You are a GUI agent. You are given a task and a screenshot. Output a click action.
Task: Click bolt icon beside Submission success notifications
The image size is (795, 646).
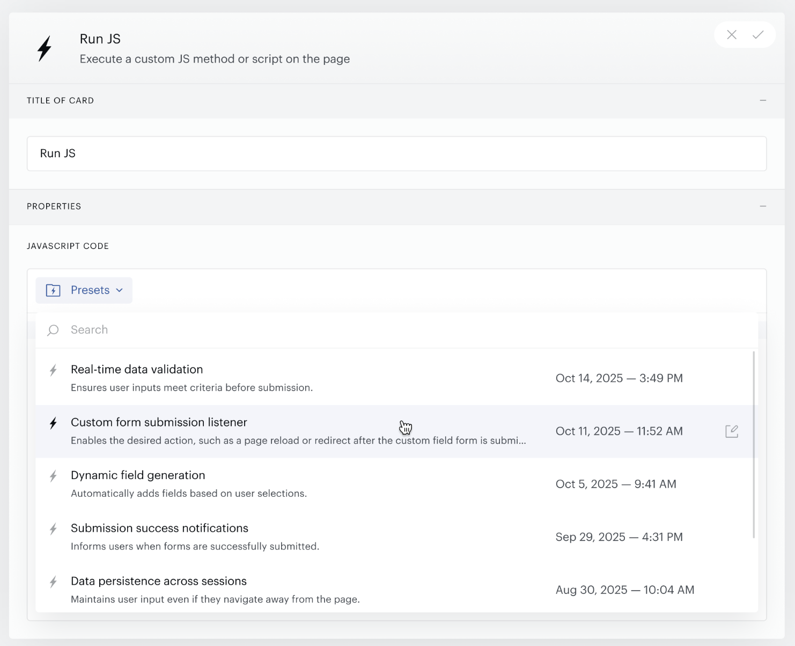[53, 529]
